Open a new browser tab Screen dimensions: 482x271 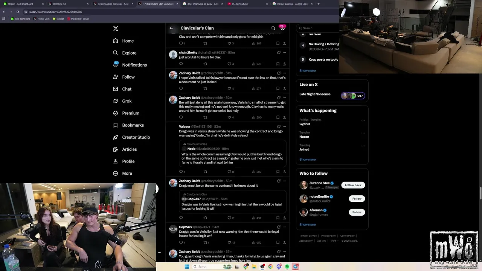pyautogui.click(x=319, y=4)
